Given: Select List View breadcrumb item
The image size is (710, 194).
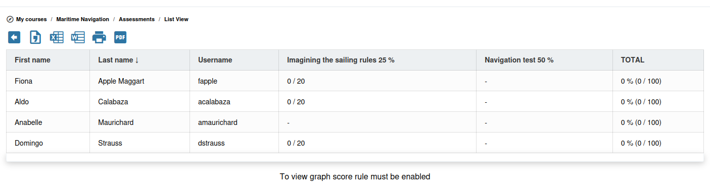Looking at the screenshot, I should click(176, 19).
